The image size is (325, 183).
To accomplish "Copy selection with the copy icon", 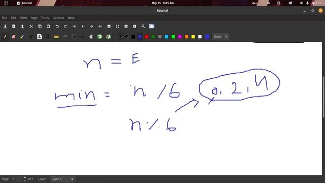I will (x=40, y=26).
